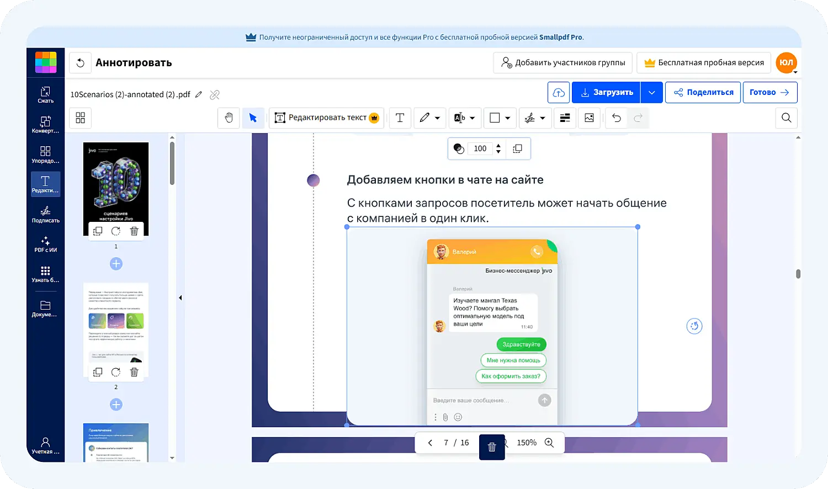The height and width of the screenshot is (489, 828).
Task: Add a page after page 1
Action: click(116, 264)
